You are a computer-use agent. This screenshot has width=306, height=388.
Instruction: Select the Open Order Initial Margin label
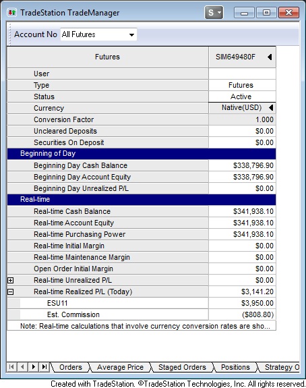click(73, 269)
